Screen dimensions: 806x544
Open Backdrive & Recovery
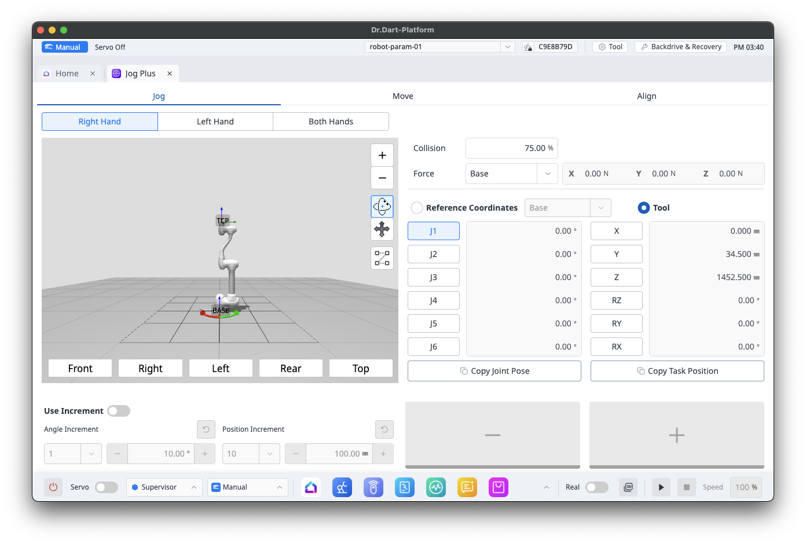tap(681, 47)
